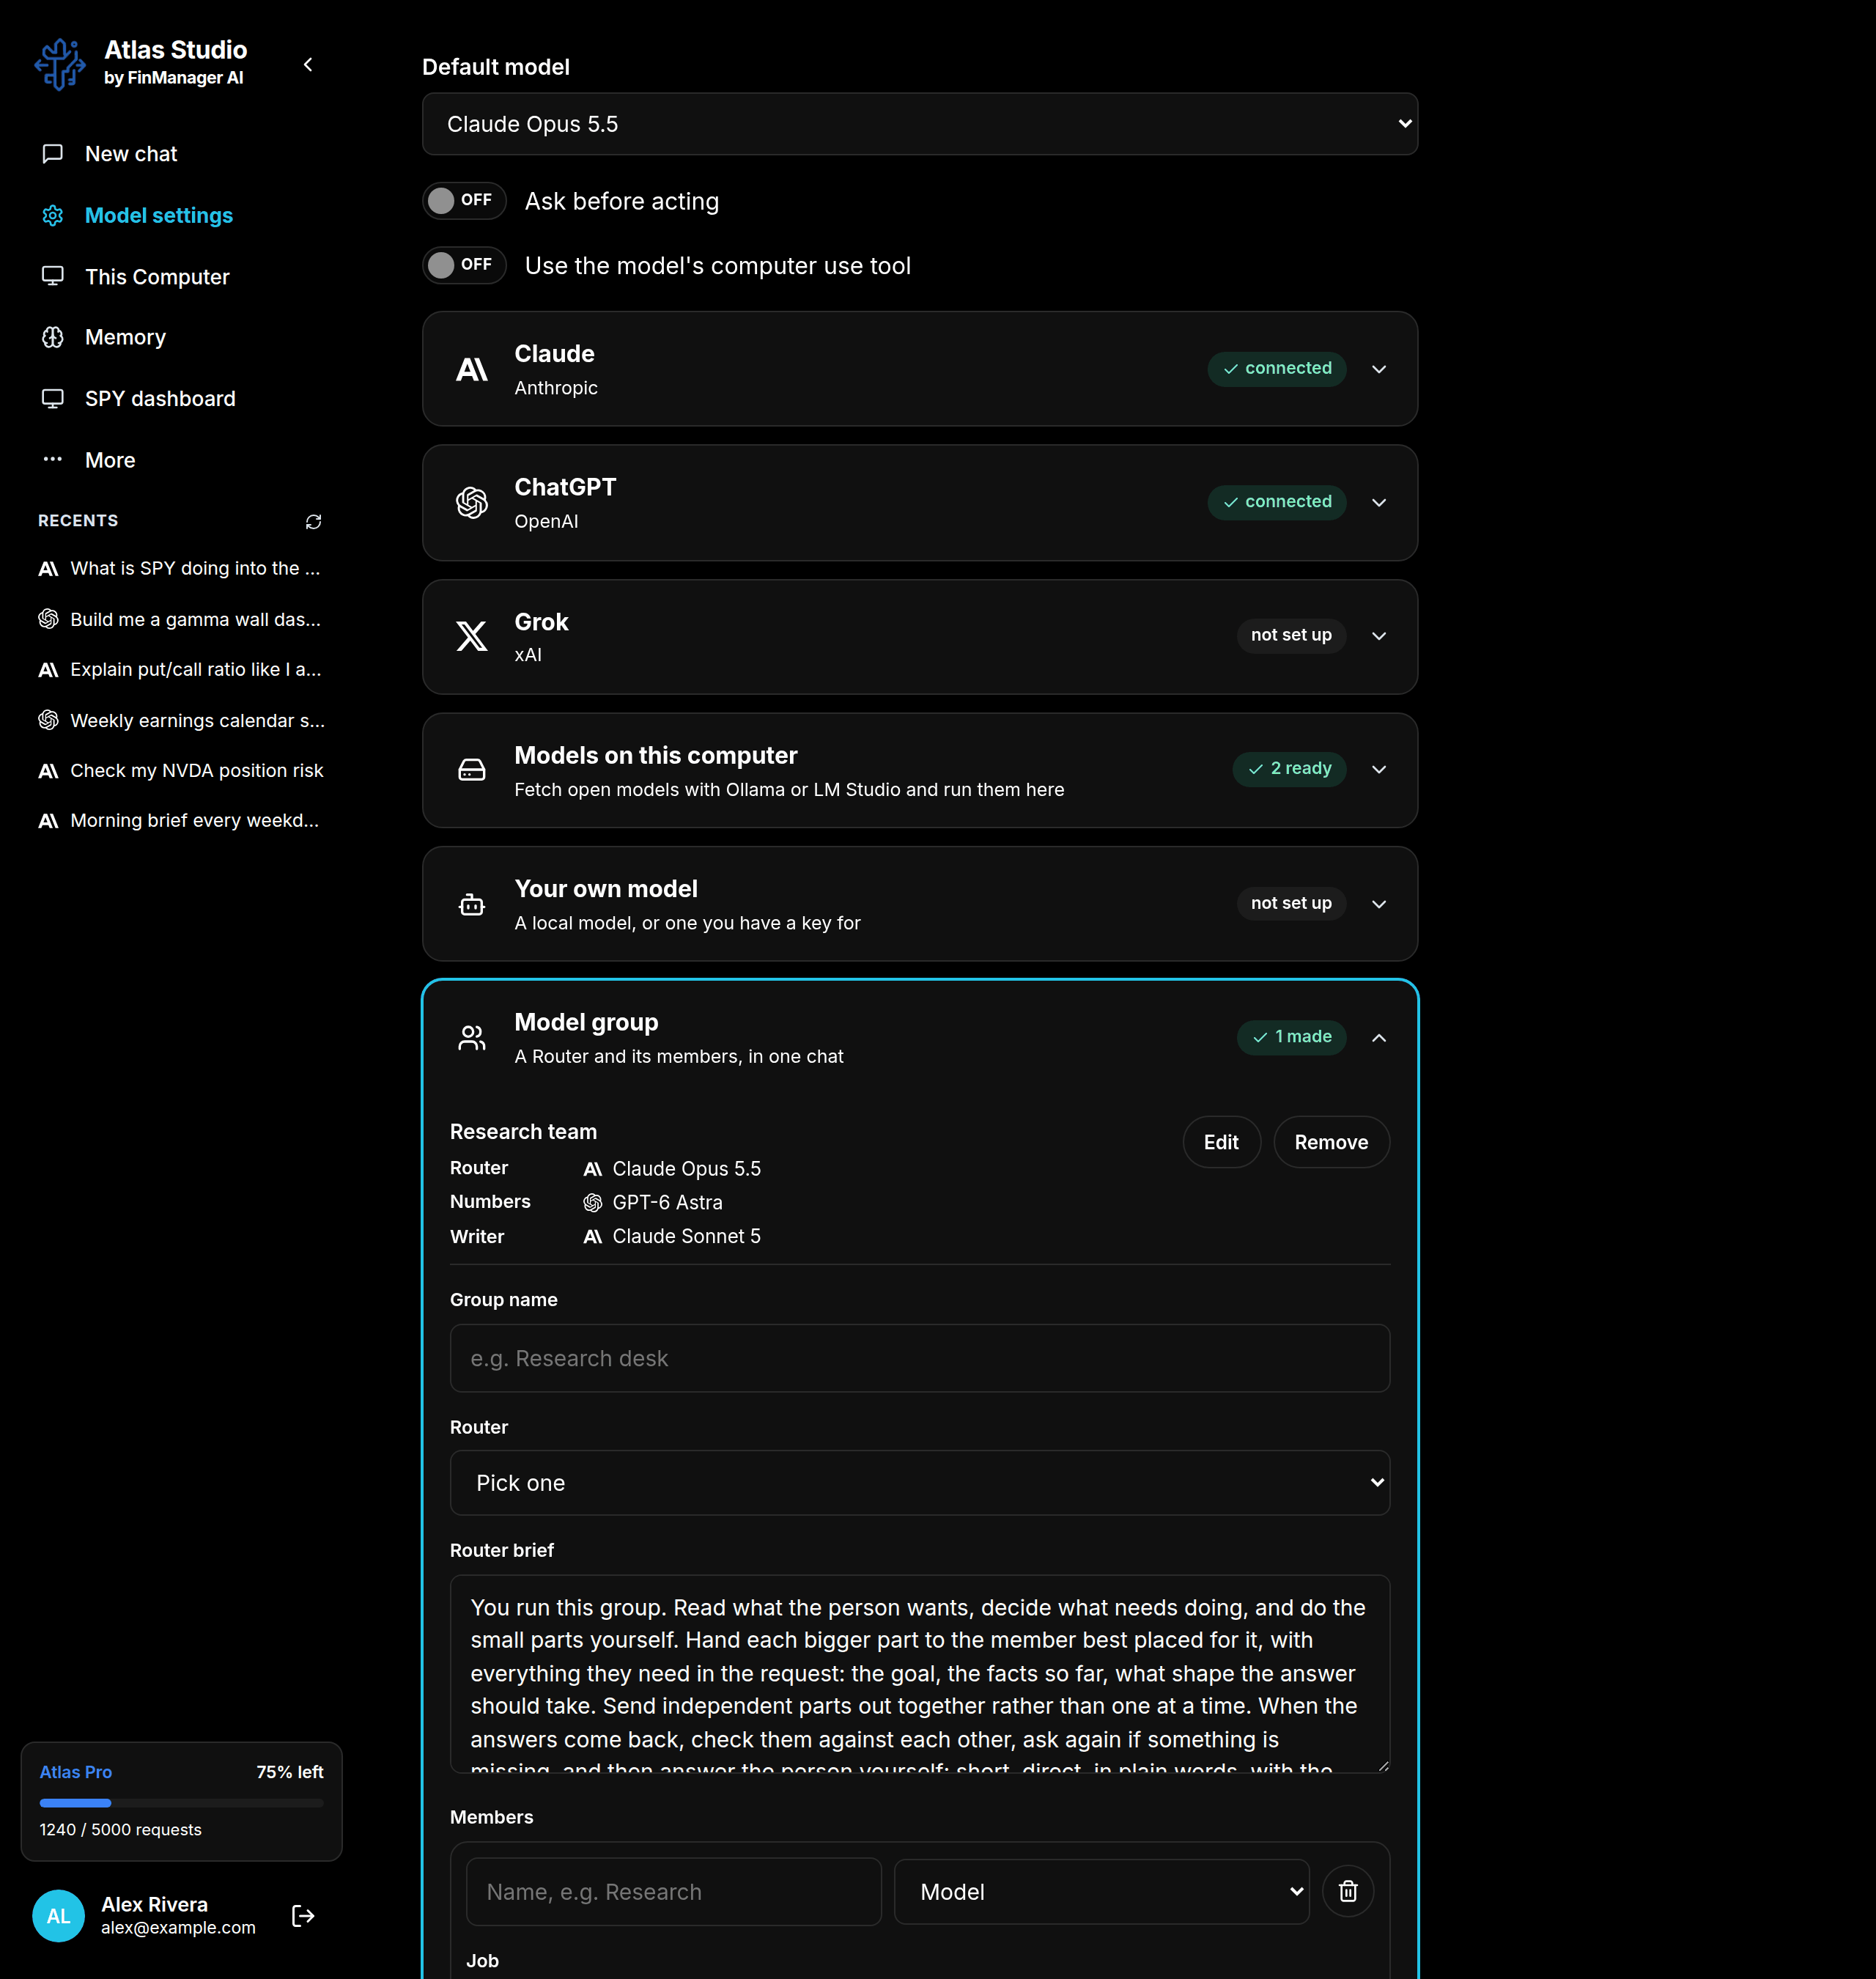Click the people icon on Model group
The image size is (1876, 1979).
click(472, 1037)
